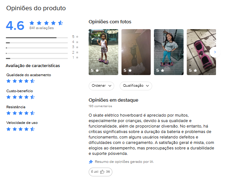Click the 193 comentários text
239x180 pixels.
coord(100,106)
